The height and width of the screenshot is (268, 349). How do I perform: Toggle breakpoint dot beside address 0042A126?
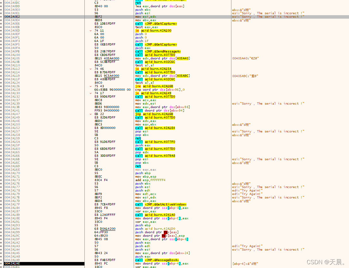click(x=1, y=86)
